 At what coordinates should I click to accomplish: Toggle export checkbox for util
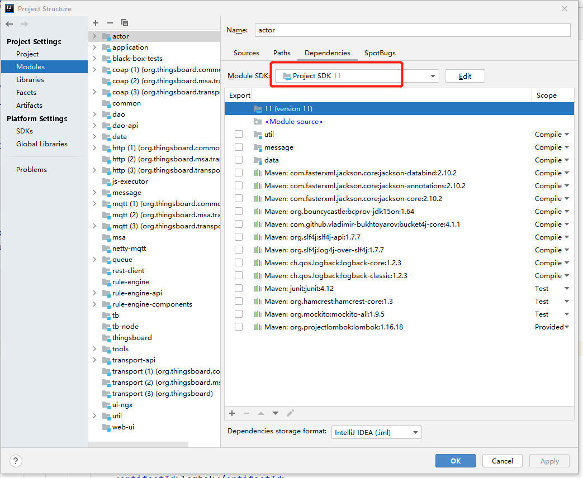239,134
